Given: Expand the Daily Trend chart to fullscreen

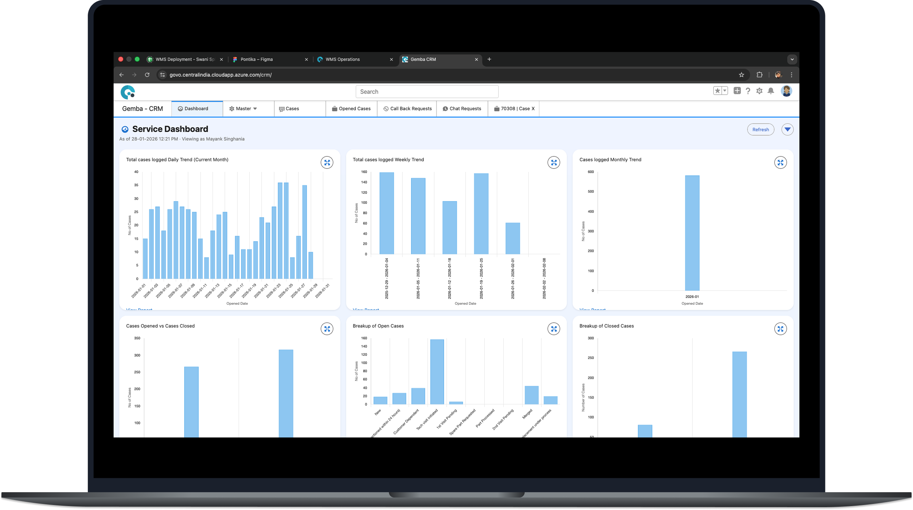Looking at the screenshot, I should click(x=327, y=163).
